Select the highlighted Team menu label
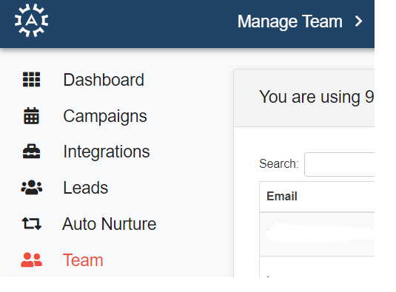This screenshot has height=292, width=396. tap(83, 260)
